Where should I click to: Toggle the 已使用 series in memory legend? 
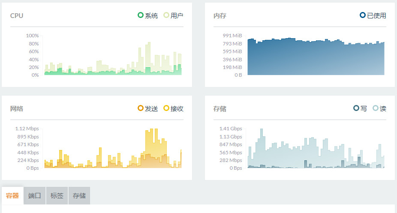click(x=373, y=15)
